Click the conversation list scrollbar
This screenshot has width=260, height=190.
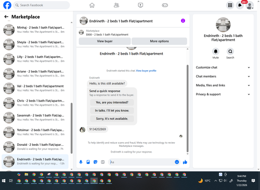coord(71,128)
